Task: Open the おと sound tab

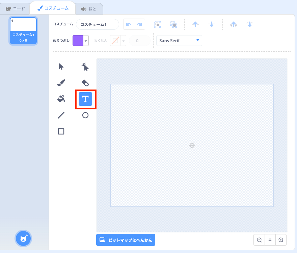Action: click(89, 9)
